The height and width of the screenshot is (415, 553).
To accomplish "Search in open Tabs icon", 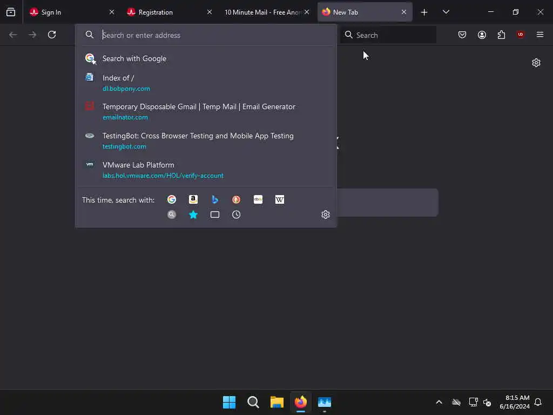I will pyautogui.click(x=215, y=215).
